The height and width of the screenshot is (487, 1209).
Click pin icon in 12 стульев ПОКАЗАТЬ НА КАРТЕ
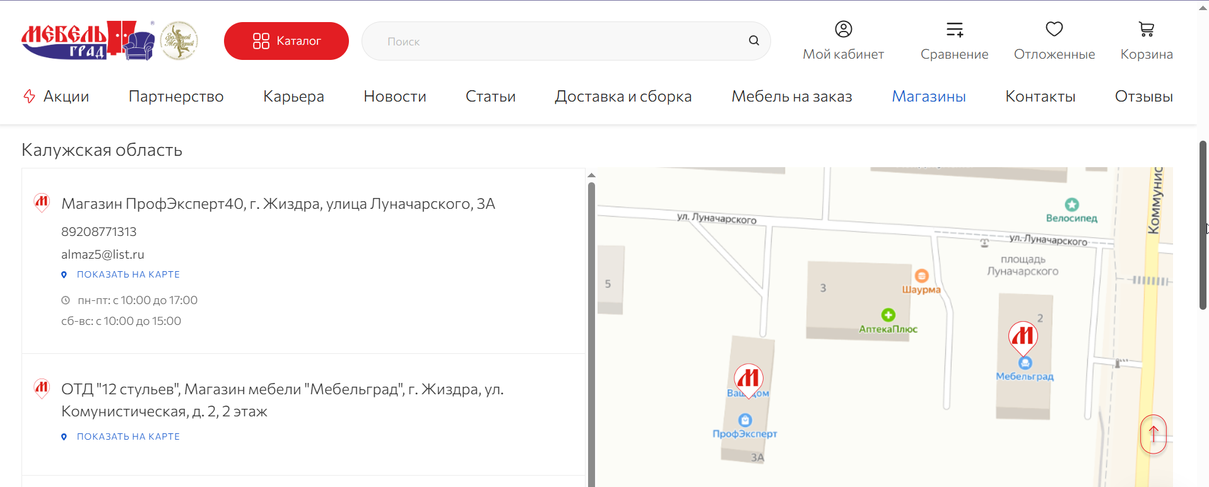click(64, 437)
